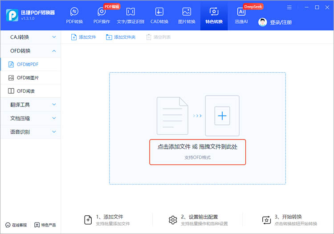Click the step 1 添加文件 icon

[88, 220]
